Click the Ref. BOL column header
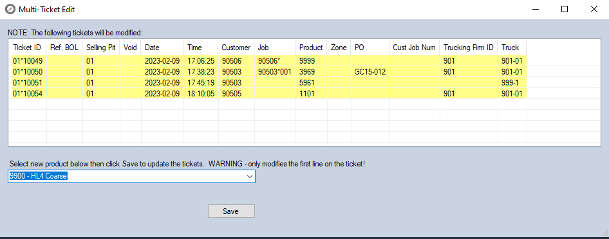Screen dimensions: 609x239 click(x=64, y=48)
